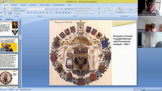Click zoom out minus button
This screenshot has height=91, width=162.
pos(147,90)
